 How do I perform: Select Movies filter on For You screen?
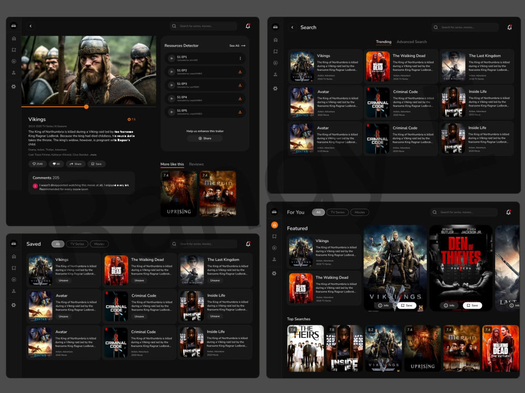[x=360, y=212]
